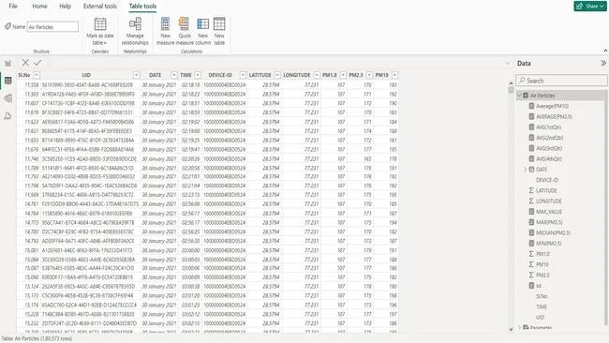This screenshot has width=609, height=343.
Task: Add a New column
Action: (x=202, y=31)
